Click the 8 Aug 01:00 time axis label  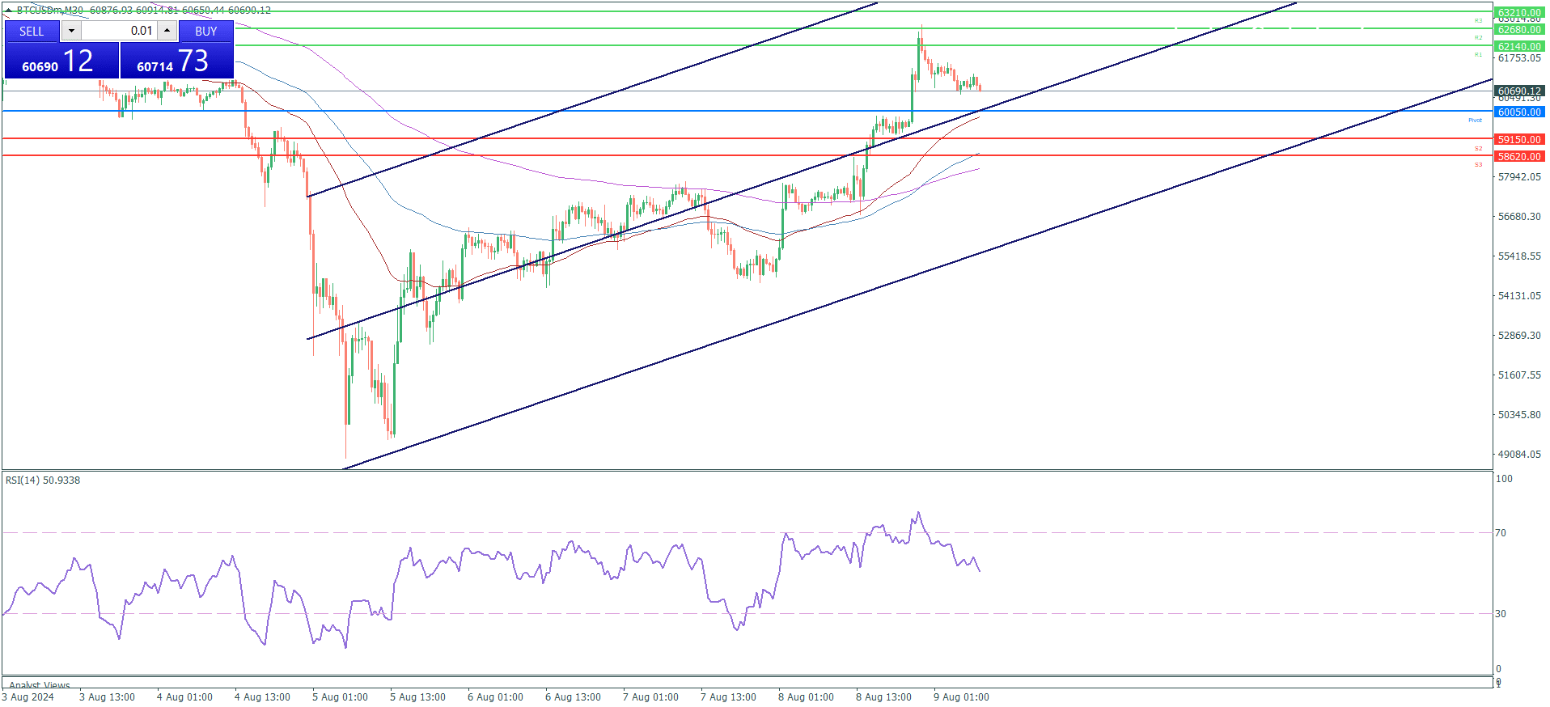pyautogui.click(x=806, y=697)
